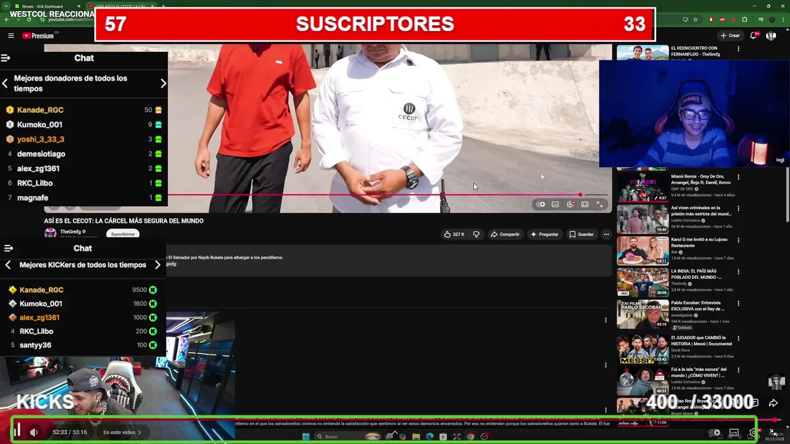
Task: Pause the bottom video player
Action: click(x=17, y=431)
